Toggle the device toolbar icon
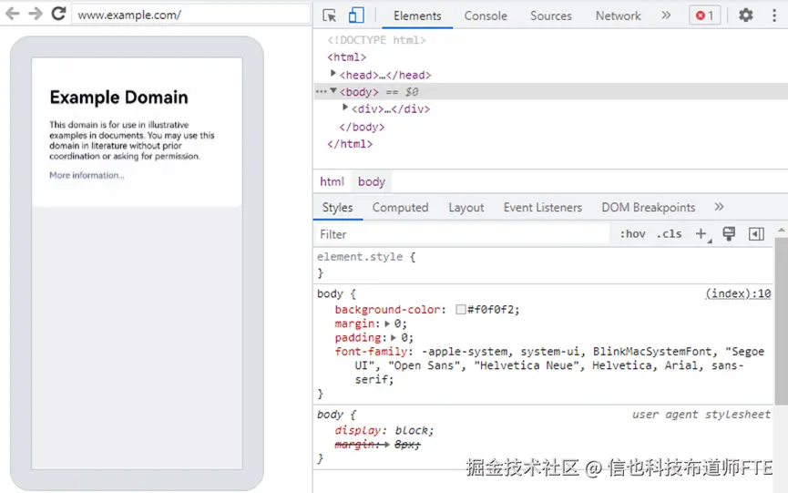 coord(356,15)
